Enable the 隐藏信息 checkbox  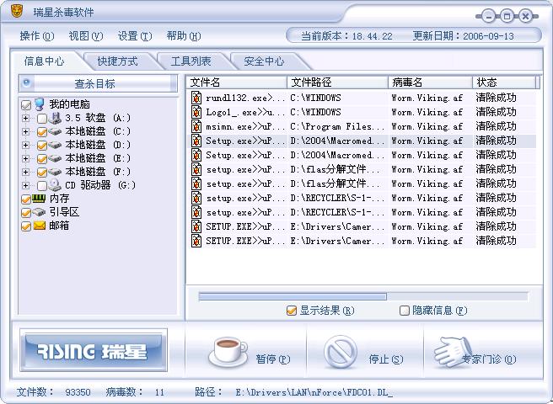click(405, 311)
